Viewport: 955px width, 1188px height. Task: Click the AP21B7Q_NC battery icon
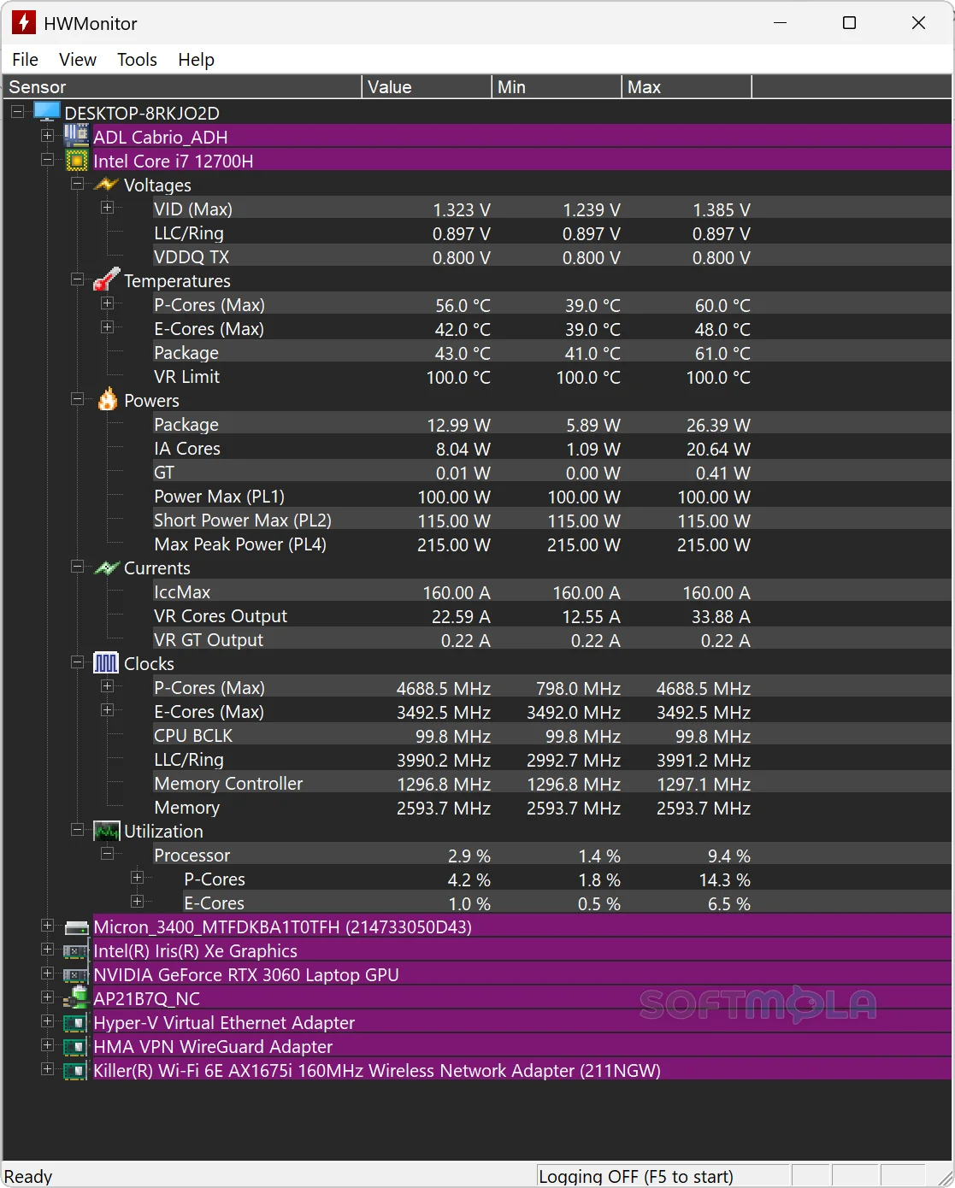(77, 997)
